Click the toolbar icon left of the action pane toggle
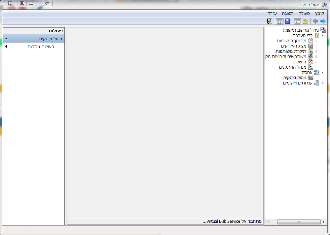 coord(270,21)
